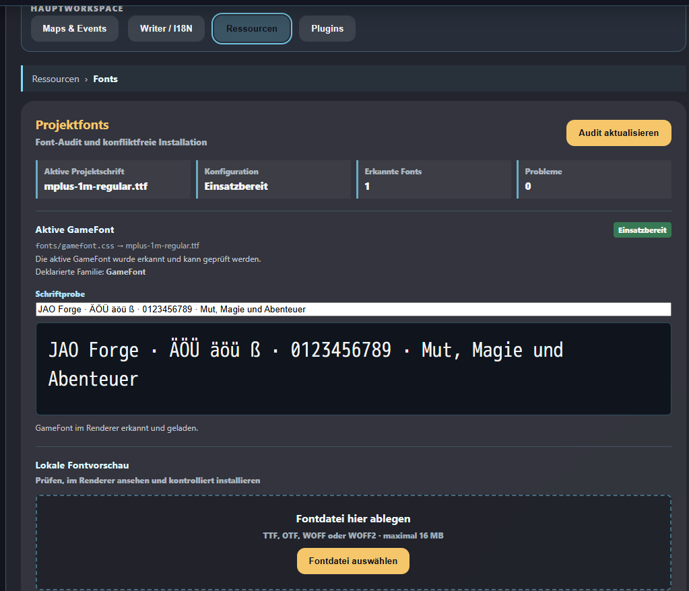
Task: Click the fonts/gamefont.css path text
Action: pyautogui.click(x=75, y=246)
